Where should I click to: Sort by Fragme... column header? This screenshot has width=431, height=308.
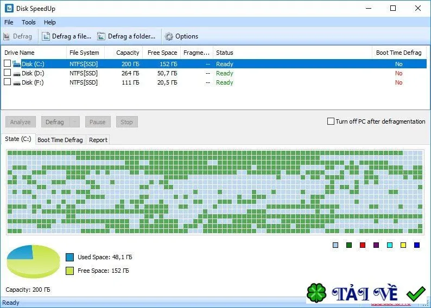197,53
